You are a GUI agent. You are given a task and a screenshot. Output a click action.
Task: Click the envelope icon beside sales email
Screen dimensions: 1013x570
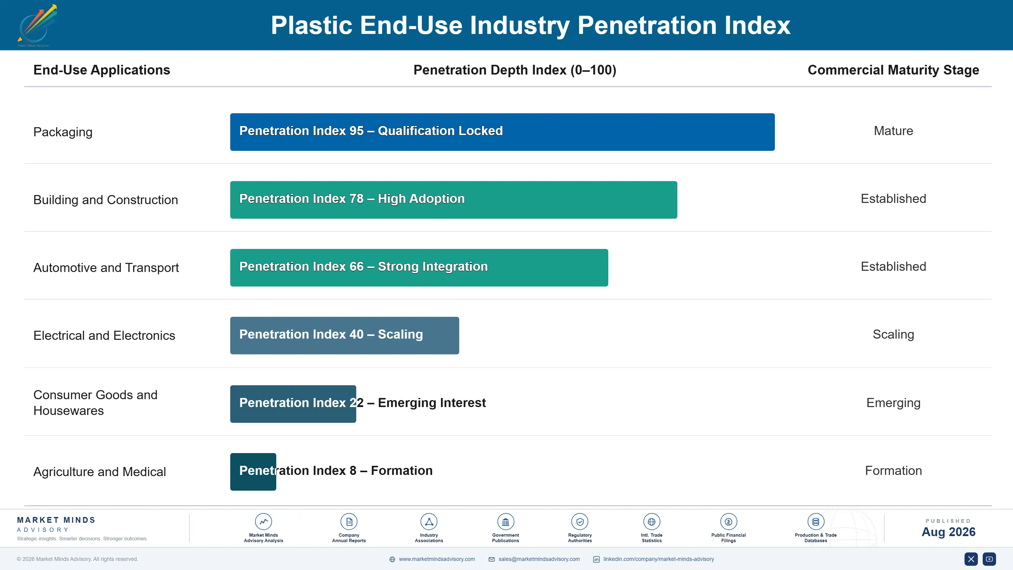click(x=492, y=559)
